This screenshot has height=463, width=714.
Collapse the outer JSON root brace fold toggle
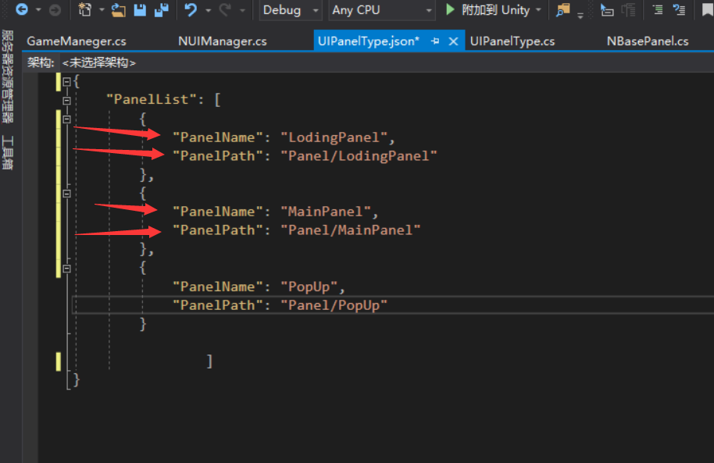tap(67, 81)
